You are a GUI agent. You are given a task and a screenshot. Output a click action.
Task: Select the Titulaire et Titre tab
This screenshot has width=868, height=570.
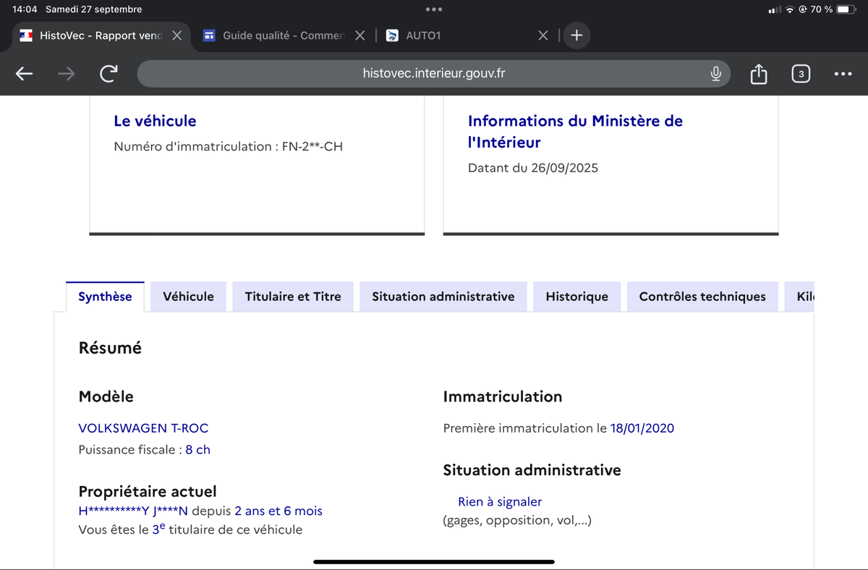click(293, 297)
